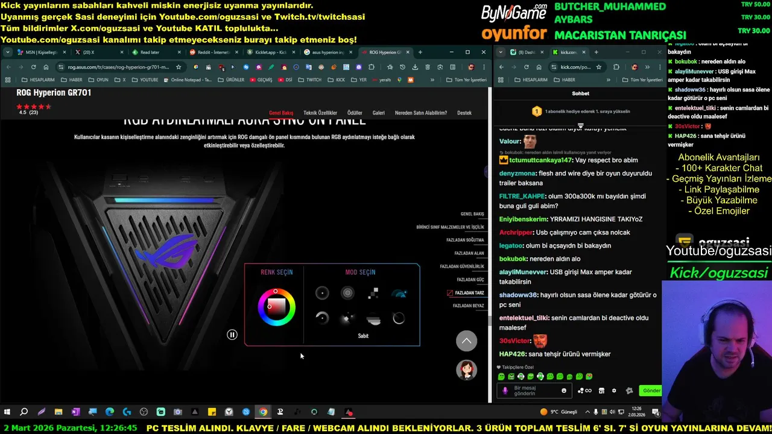Viewport: 772px width, 434px height.
Task: Collapse pinned gift banner with the handle
Action: click(x=580, y=126)
